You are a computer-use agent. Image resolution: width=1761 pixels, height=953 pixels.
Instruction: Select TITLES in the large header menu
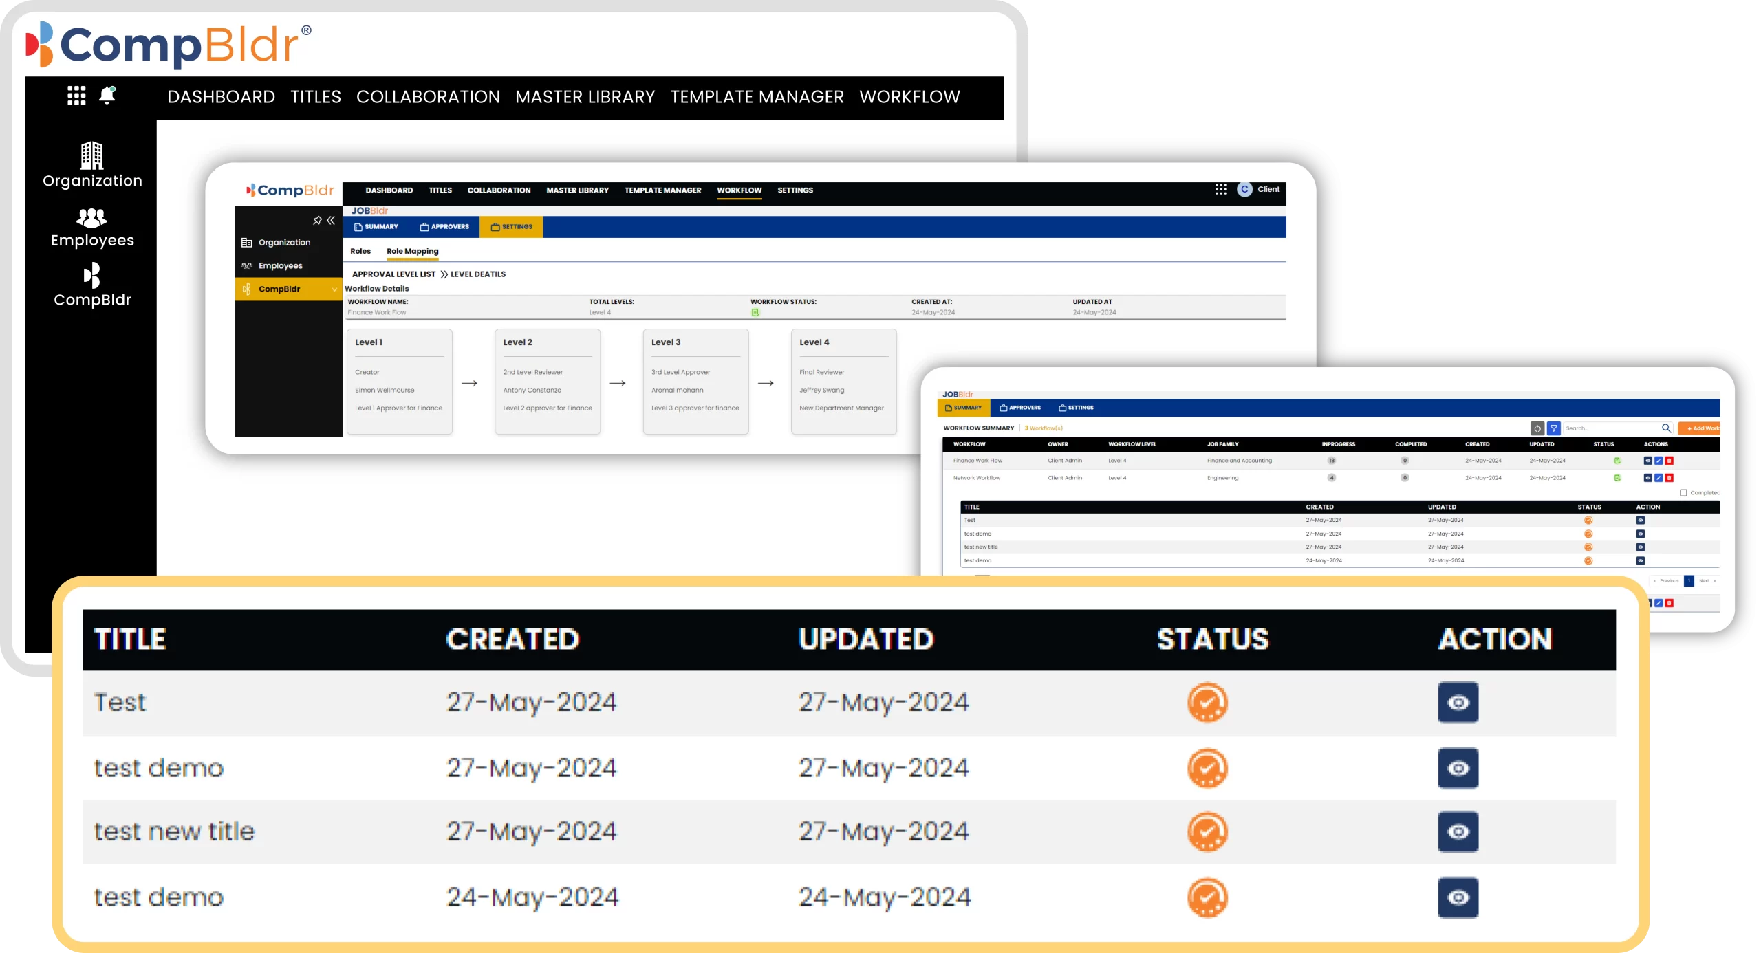coord(316,97)
